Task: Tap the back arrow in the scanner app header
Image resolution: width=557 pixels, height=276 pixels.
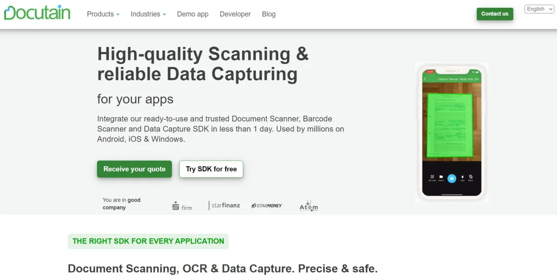Action: point(425,79)
